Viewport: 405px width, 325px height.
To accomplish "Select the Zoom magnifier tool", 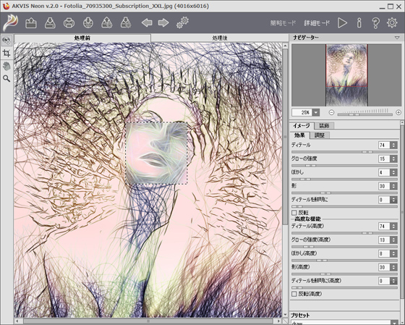I will (x=7, y=79).
